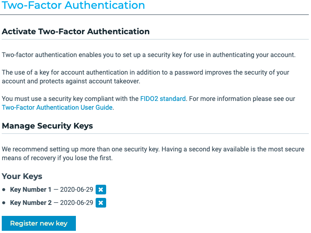Click the Activate Two-Factor Authentication heading

(76, 32)
